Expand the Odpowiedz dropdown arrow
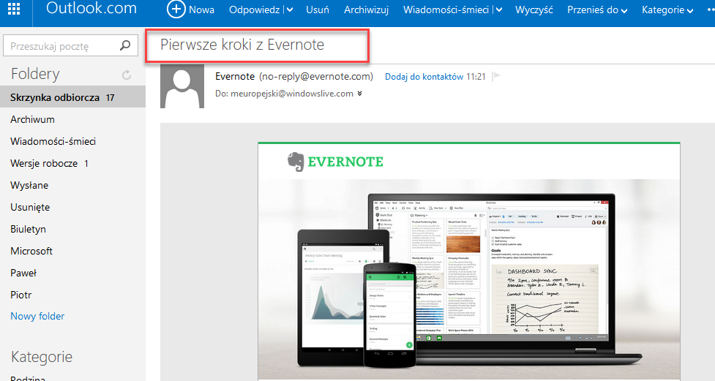The height and width of the screenshot is (381, 715). [x=290, y=10]
